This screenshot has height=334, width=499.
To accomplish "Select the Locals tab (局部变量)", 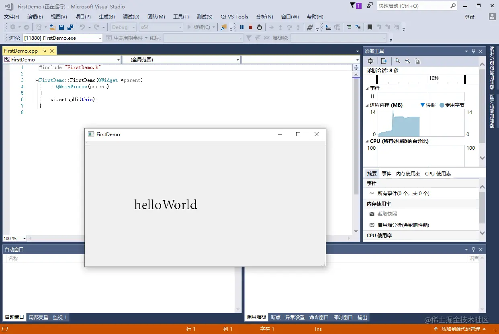I will coord(39,317).
